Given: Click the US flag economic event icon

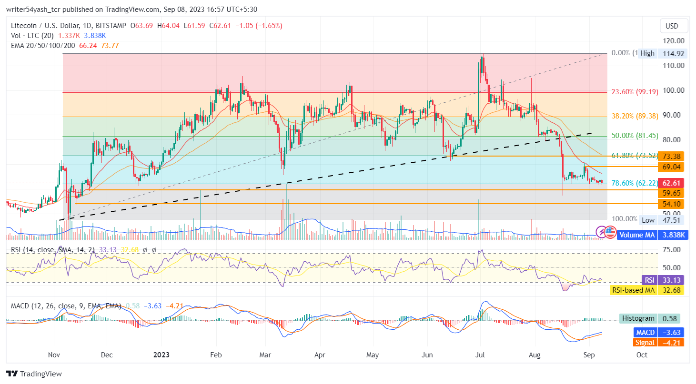Looking at the screenshot, I should [x=611, y=232].
